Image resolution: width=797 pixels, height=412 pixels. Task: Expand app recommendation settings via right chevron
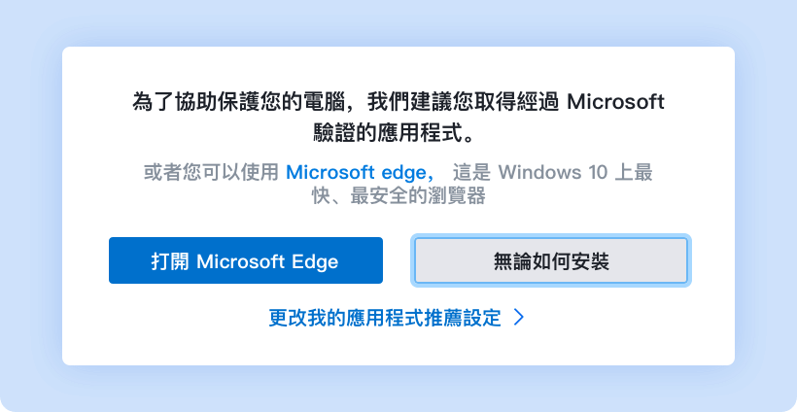coord(519,318)
